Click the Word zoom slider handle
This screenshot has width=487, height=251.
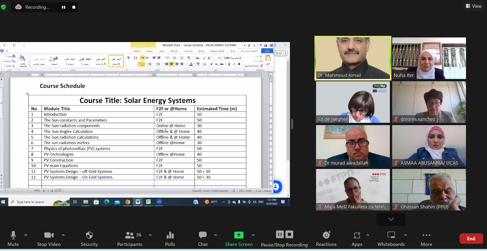(17, 190)
